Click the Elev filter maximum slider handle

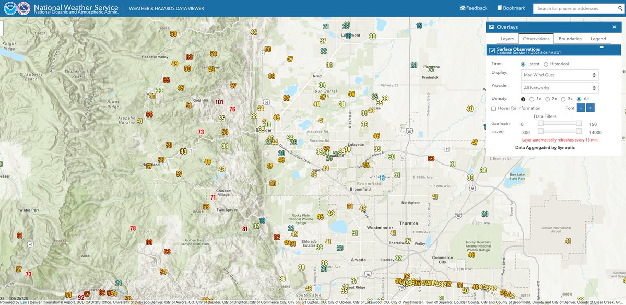point(578,131)
